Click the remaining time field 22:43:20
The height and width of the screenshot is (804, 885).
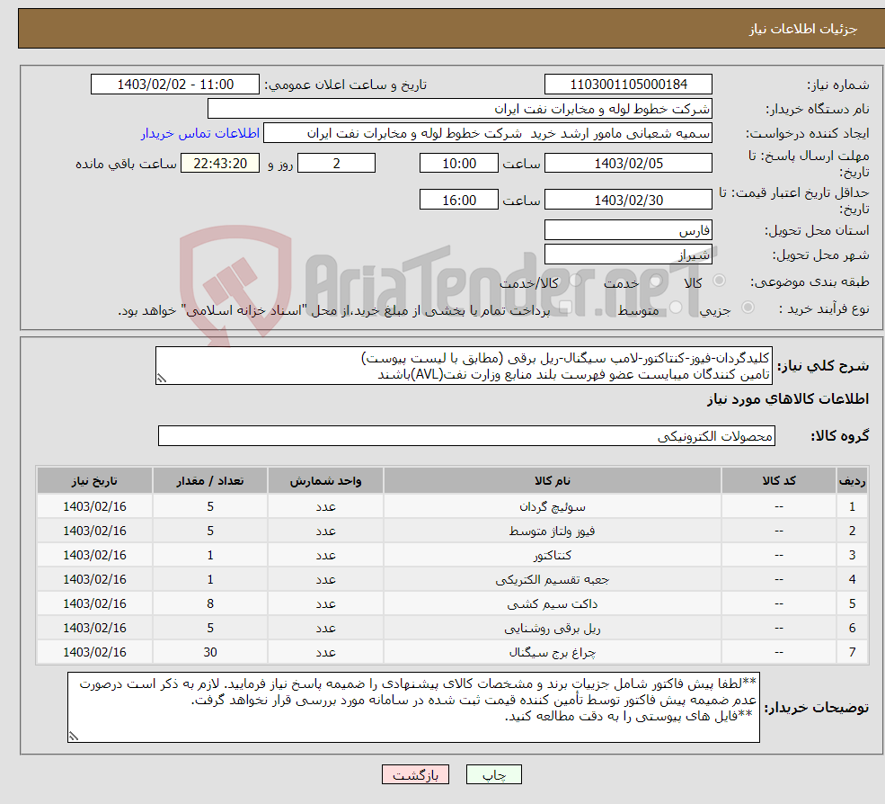pyautogui.click(x=220, y=164)
